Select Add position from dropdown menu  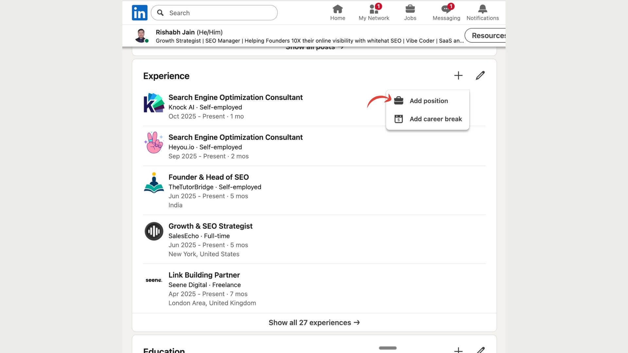(428, 101)
